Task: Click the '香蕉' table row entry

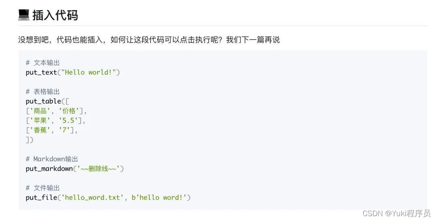Action: 40,130
